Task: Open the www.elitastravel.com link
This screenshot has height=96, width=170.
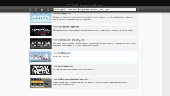Action: click(x=62, y=14)
